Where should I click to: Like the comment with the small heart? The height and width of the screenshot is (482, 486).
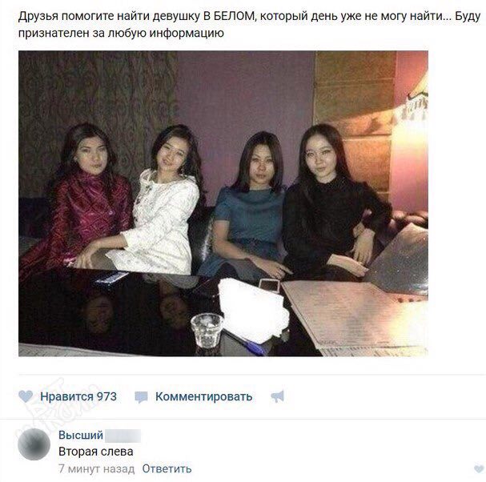click(479, 469)
